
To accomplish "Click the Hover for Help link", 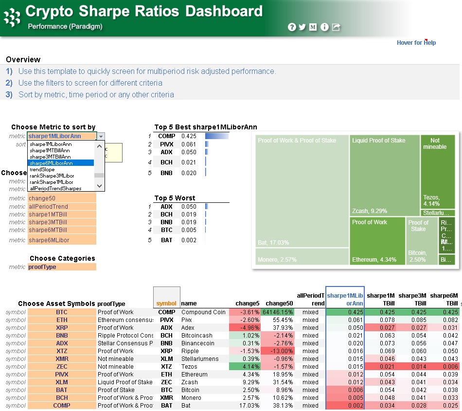I will coord(416,43).
